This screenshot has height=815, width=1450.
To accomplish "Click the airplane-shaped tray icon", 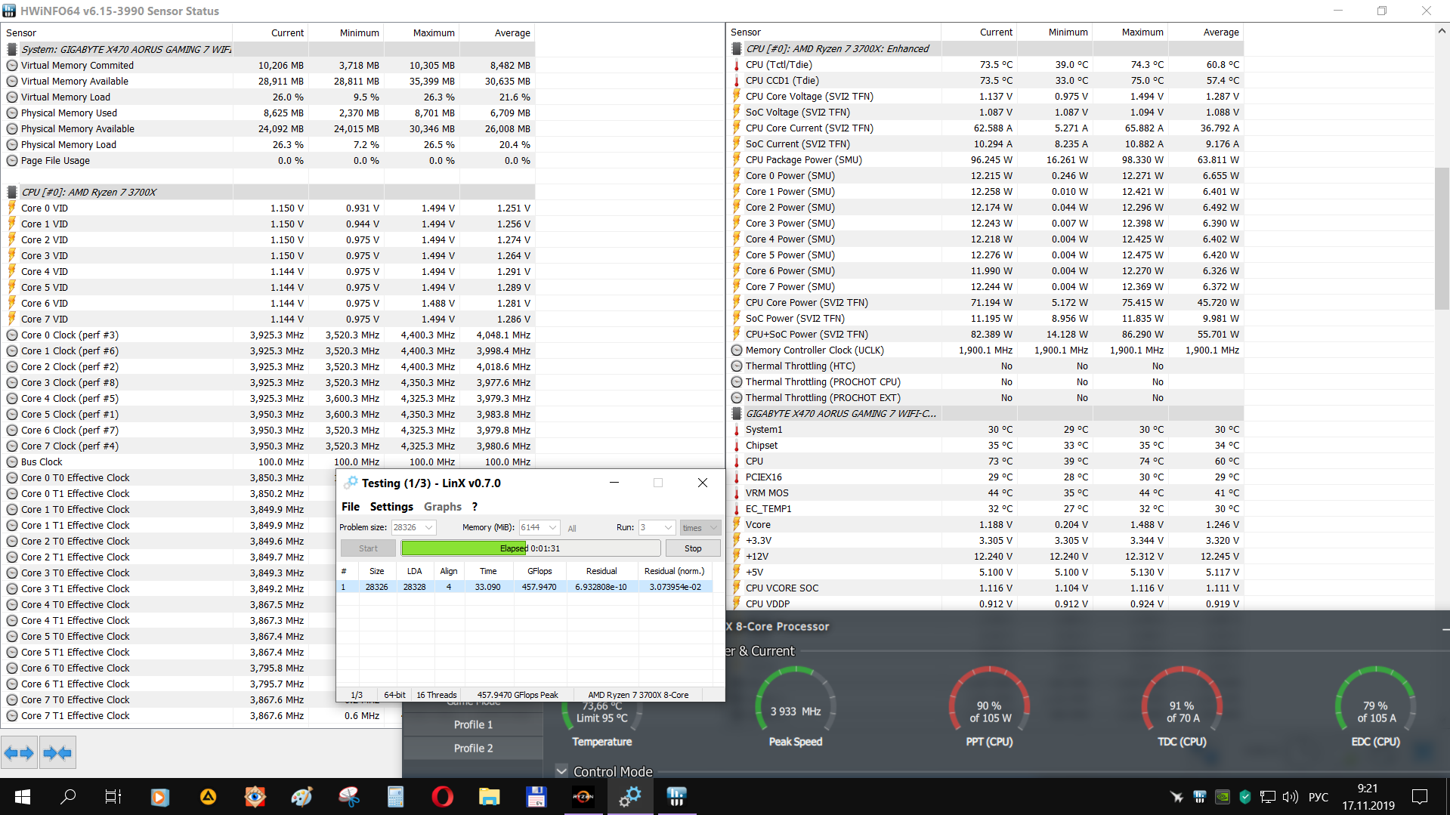I will [x=1176, y=797].
